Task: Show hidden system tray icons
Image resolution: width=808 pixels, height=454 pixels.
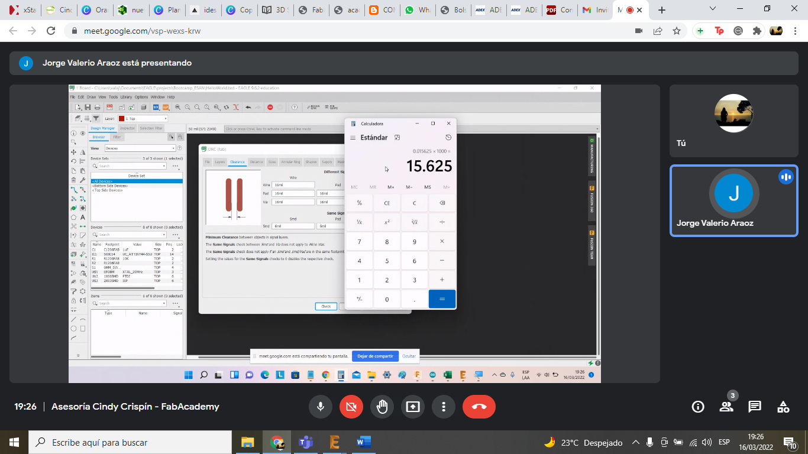Action: [636, 442]
